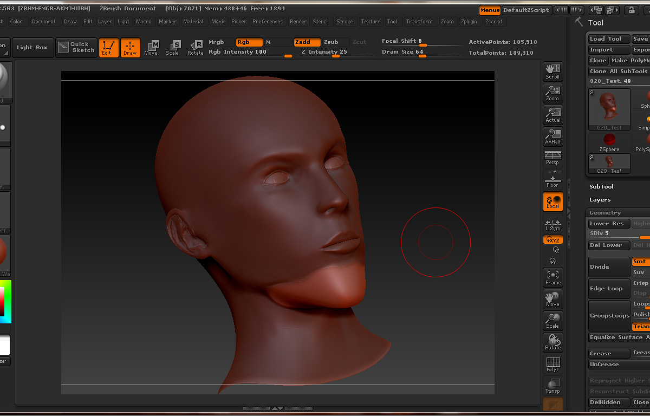Select the AAHalf view icon

(x=552, y=136)
